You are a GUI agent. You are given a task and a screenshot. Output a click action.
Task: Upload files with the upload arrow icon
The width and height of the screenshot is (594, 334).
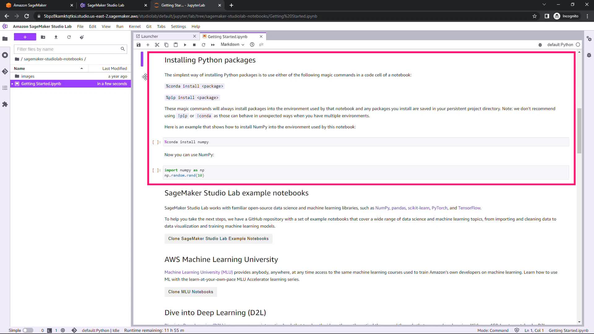(x=56, y=37)
